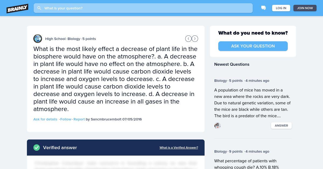Report this question
The width and height of the screenshot is (323, 169).
79,119
